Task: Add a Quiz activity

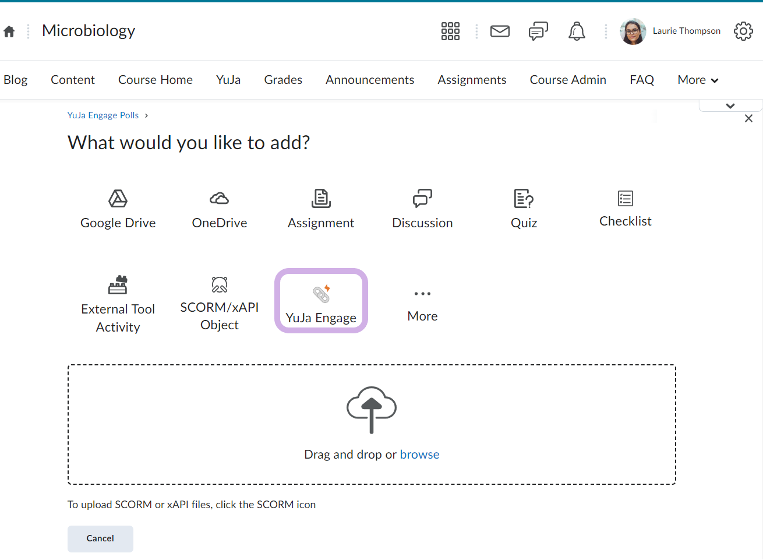Action: pos(524,209)
